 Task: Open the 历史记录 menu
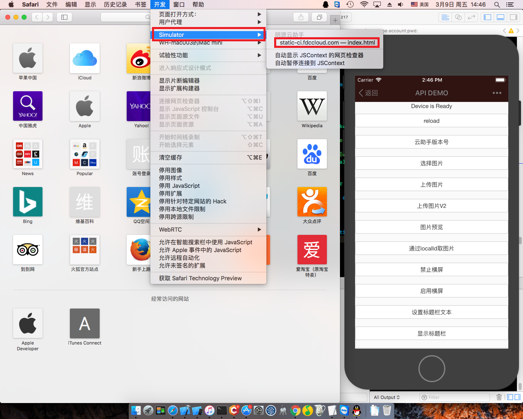(115, 5)
